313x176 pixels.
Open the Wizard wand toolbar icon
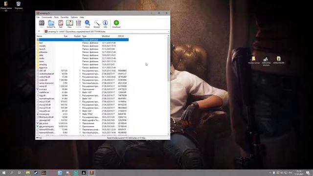[x=96, y=24]
